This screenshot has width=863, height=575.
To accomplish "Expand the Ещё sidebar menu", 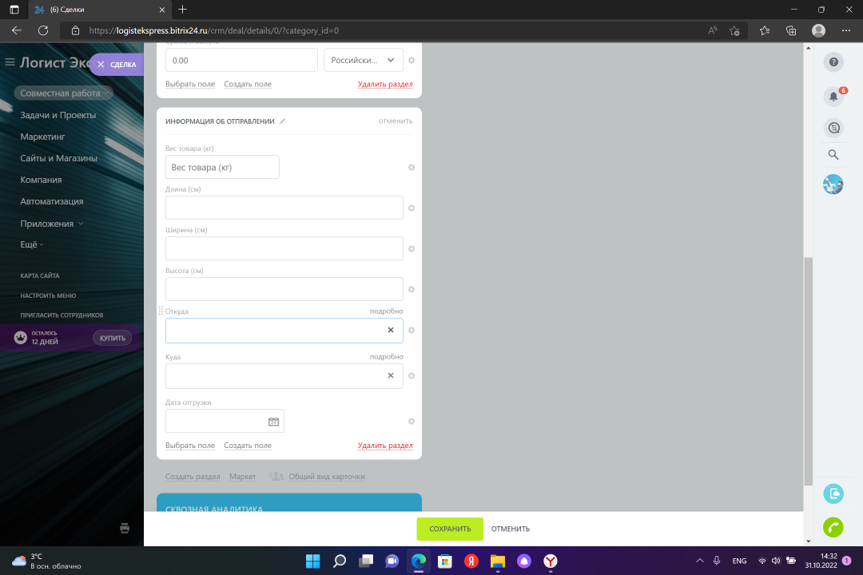I will 31,244.
